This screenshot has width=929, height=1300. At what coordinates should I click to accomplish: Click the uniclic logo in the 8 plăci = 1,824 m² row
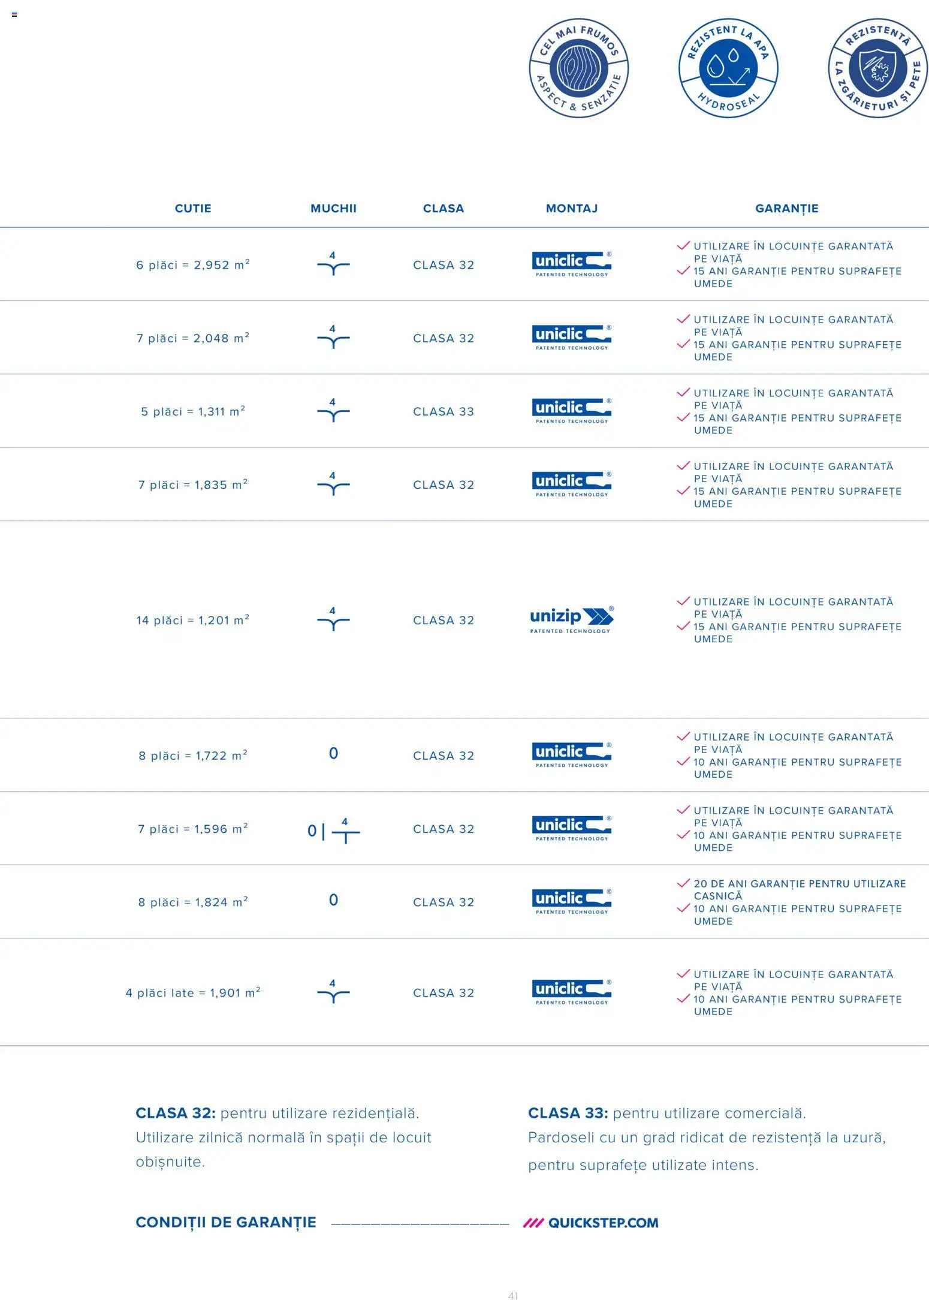point(571,902)
